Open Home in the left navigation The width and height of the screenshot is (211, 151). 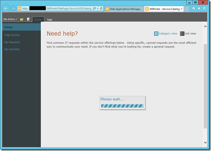[21, 27]
